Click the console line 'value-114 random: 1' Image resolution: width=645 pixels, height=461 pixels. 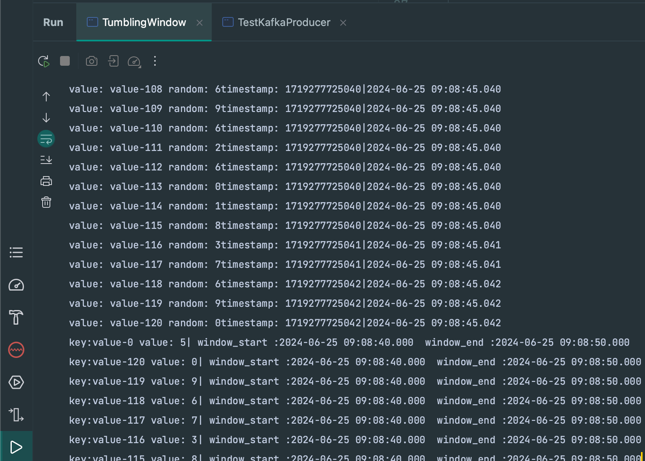pos(285,206)
